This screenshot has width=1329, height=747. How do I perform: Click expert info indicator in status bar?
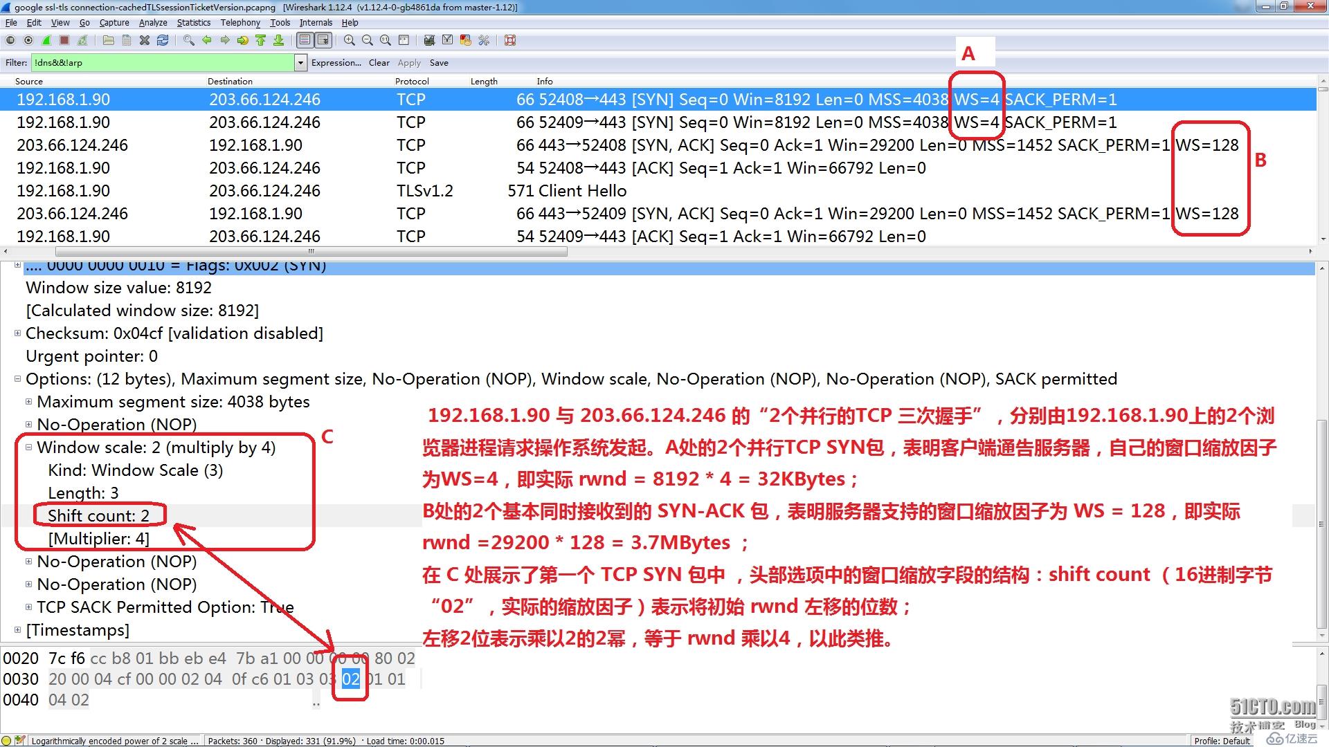pos(7,740)
